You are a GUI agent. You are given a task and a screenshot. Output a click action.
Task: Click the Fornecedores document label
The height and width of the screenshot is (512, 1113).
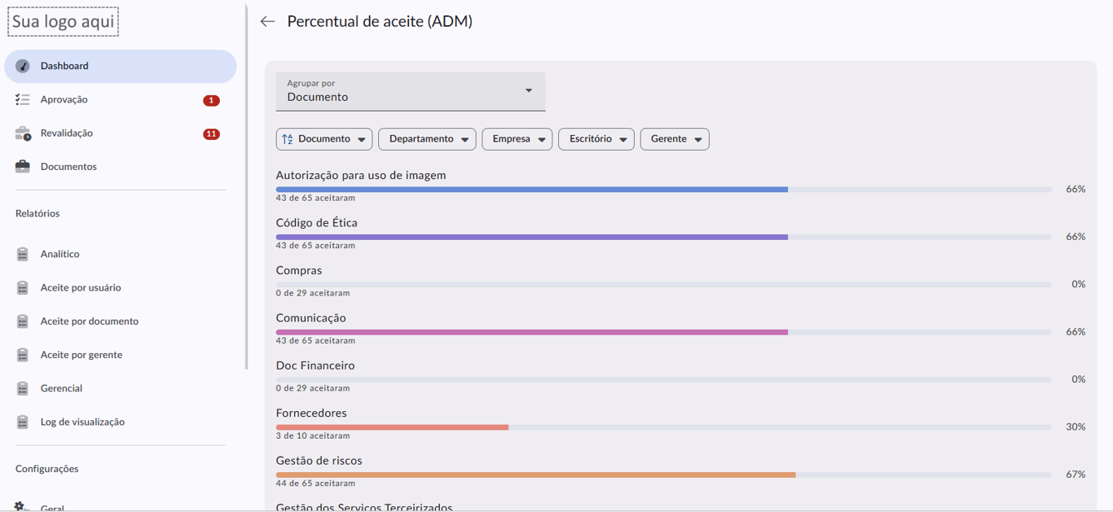click(x=311, y=414)
